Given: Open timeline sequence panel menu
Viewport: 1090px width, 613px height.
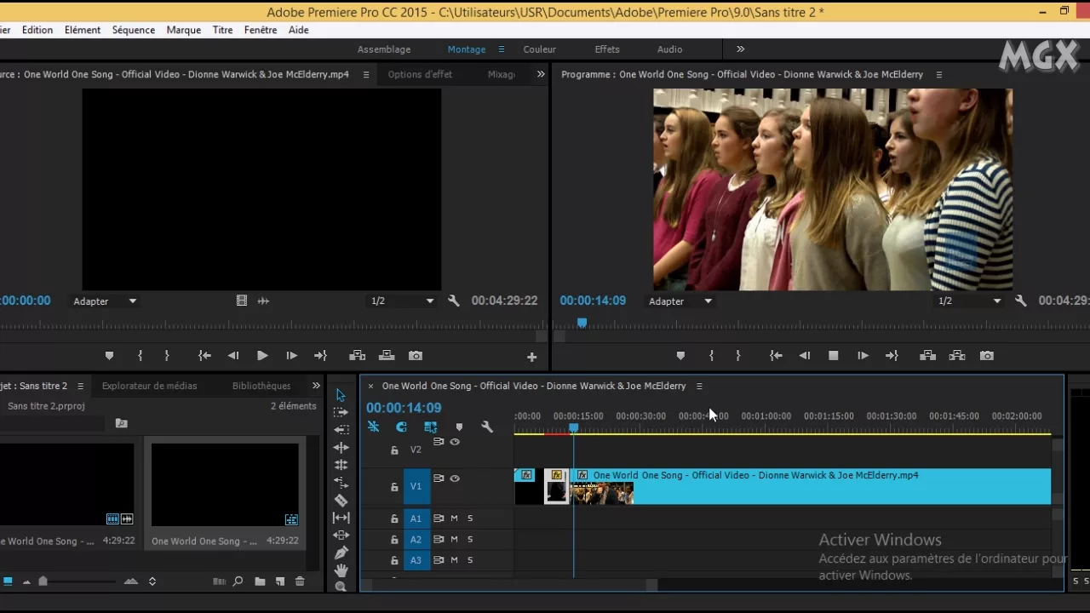Looking at the screenshot, I should point(699,387).
